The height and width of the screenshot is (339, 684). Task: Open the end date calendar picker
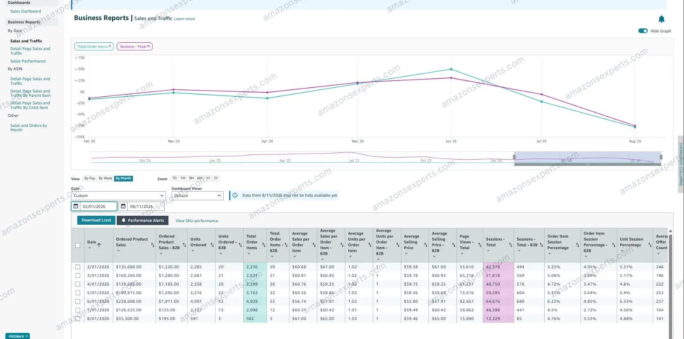[x=123, y=206]
